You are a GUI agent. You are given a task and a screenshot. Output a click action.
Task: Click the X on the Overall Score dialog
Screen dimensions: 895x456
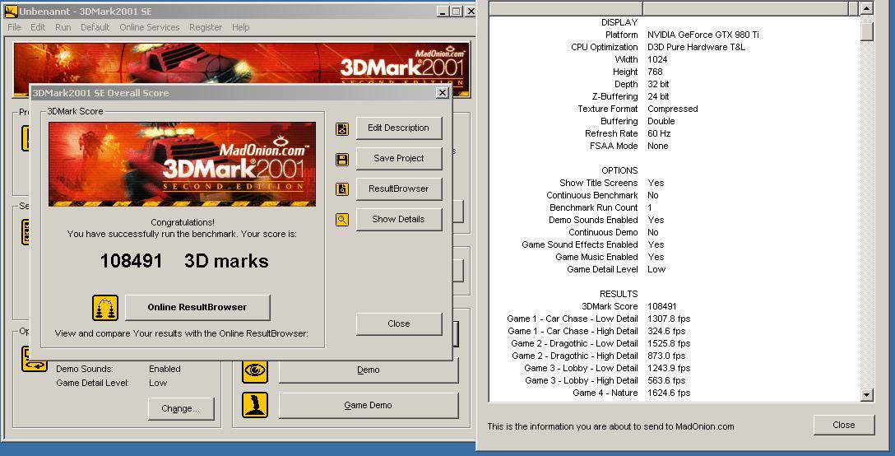pos(443,92)
